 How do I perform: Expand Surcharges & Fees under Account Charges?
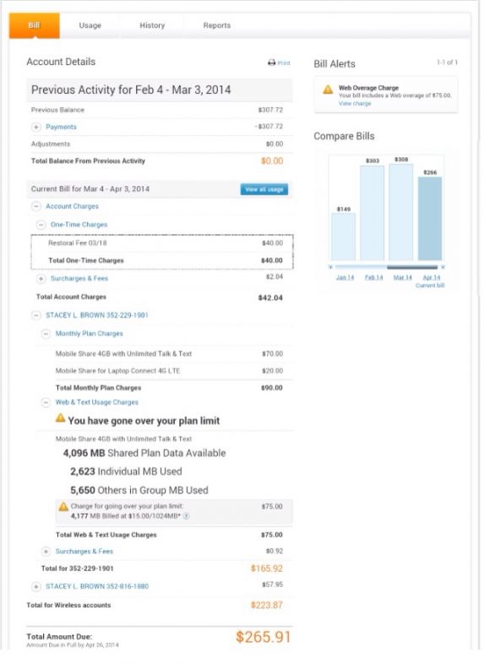click(41, 279)
